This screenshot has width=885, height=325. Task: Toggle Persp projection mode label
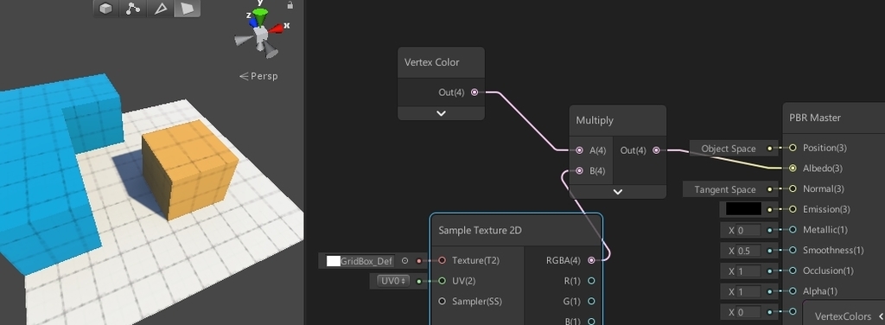[x=259, y=75]
